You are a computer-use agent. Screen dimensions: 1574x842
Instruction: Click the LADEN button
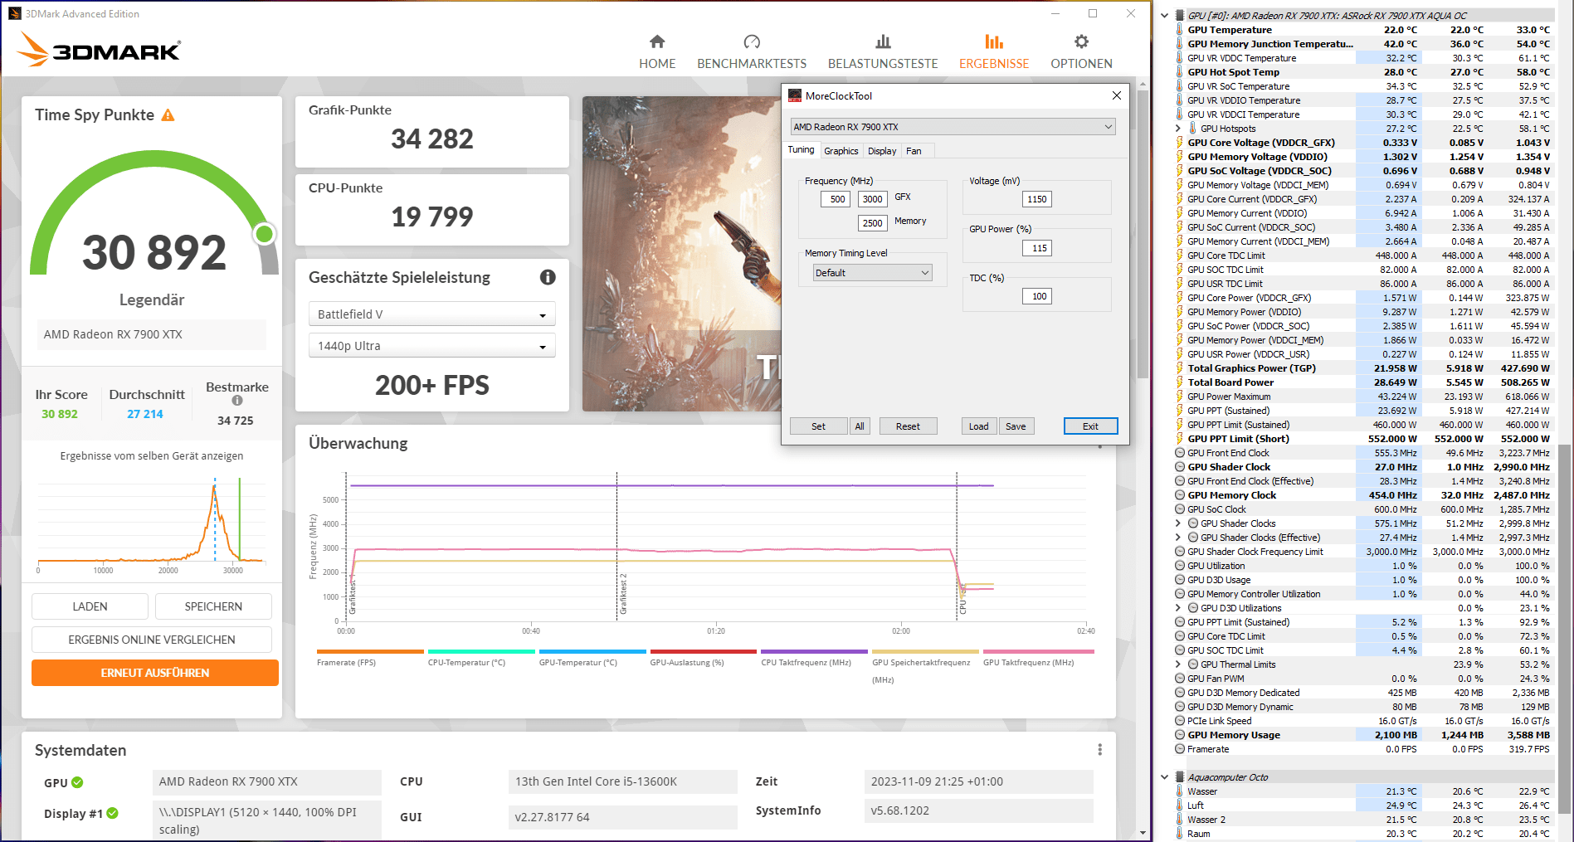click(x=90, y=606)
